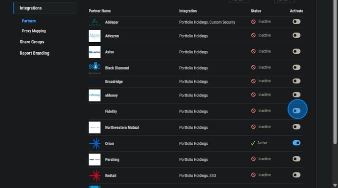Screen dimensions: 338x188
Task: Open Report Branding in the sidebar
Action: tap(34, 53)
